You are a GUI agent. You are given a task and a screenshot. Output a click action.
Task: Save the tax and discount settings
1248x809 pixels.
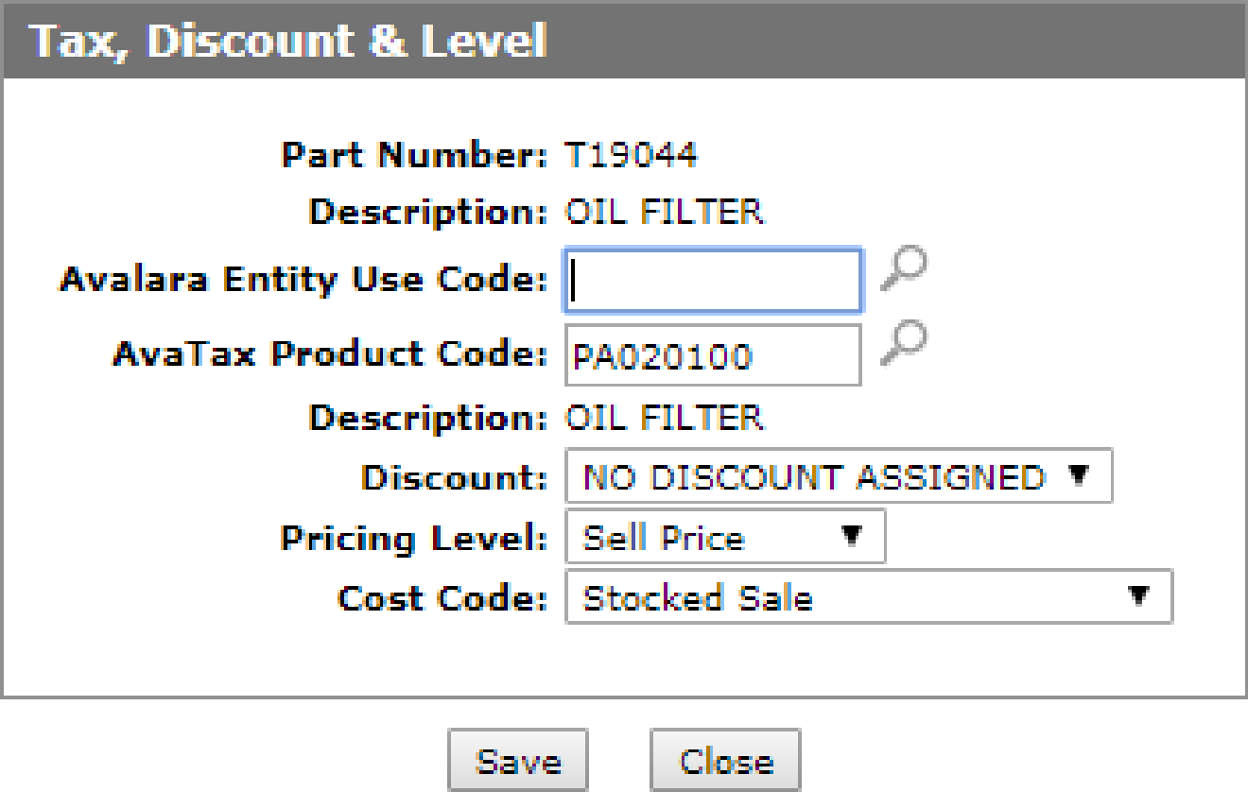pyautogui.click(x=517, y=761)
